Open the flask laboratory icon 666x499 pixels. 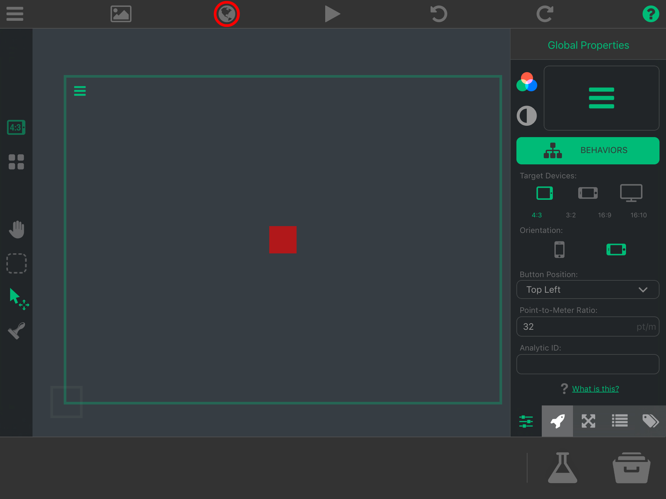pyautogui.click(x=562, y=468)
